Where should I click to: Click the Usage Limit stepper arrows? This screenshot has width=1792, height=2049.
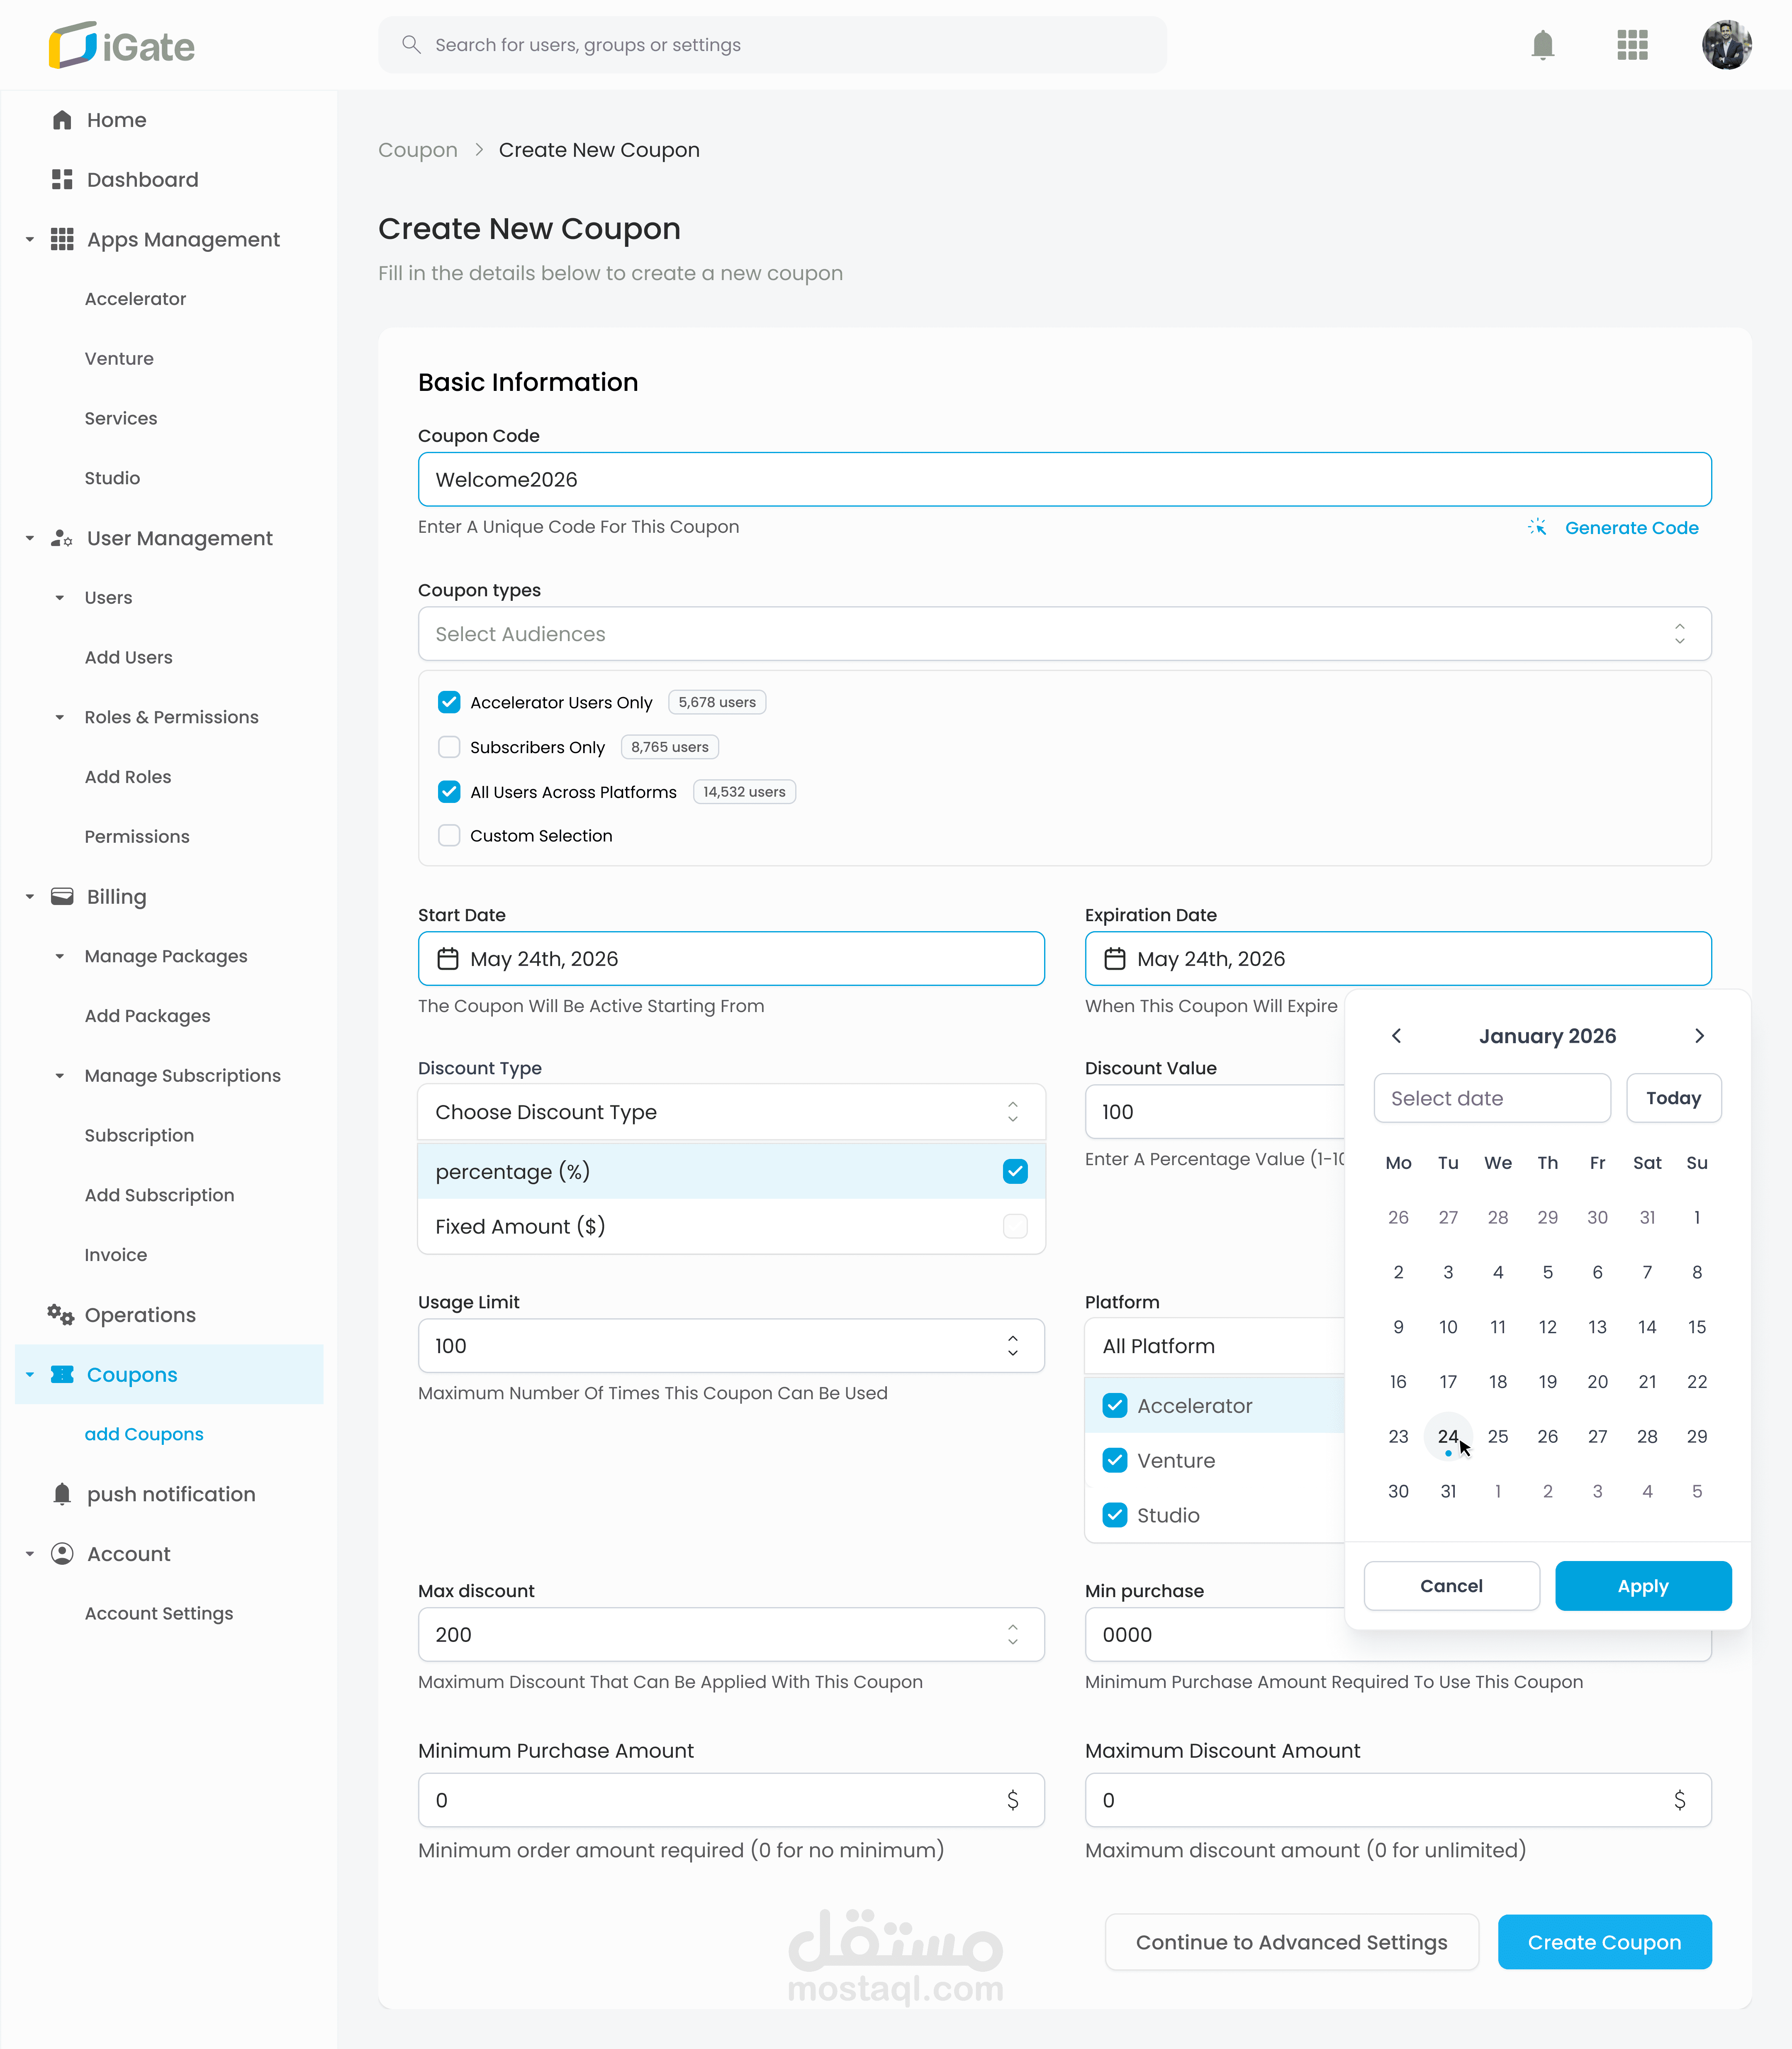pos(1012,1346)
